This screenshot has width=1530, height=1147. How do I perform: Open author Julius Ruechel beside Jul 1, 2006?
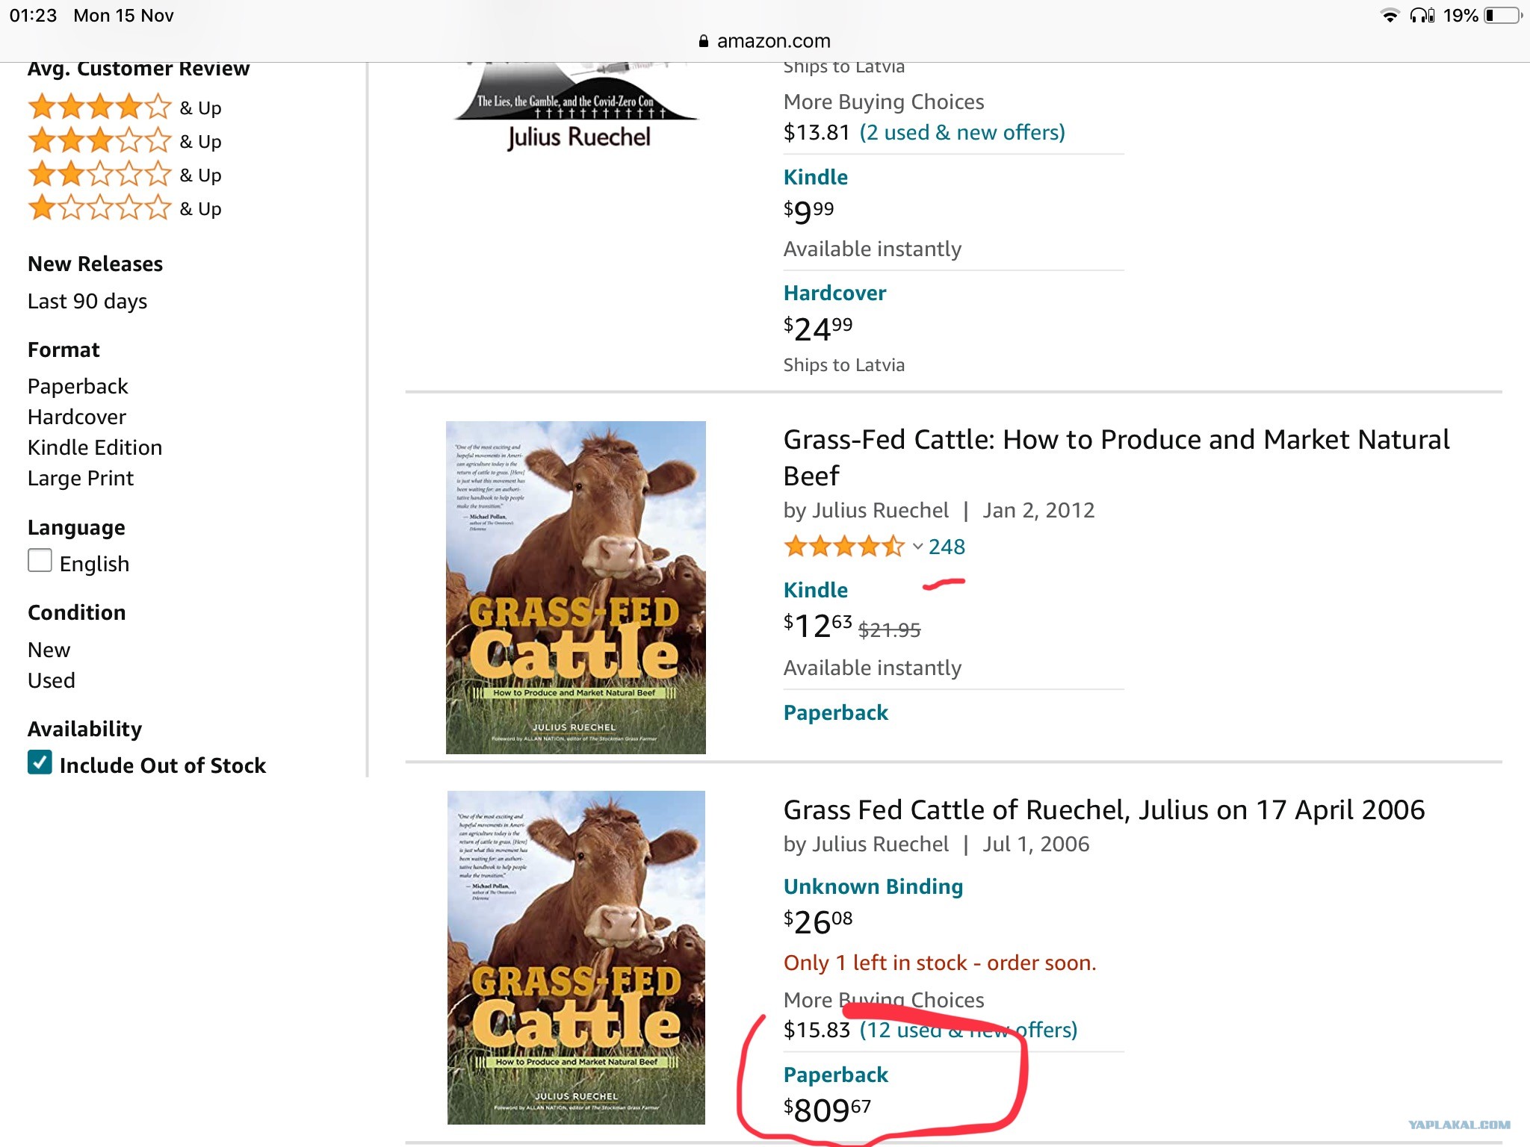(x=881, y=844)
